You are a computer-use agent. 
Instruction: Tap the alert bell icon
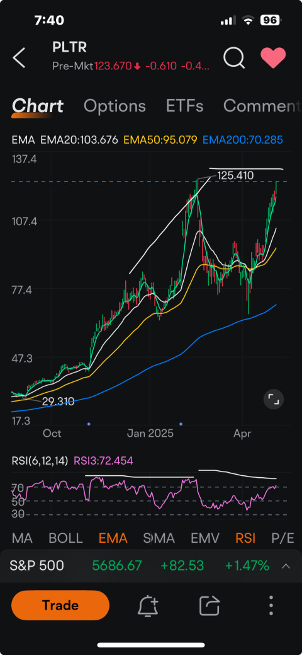148,605
